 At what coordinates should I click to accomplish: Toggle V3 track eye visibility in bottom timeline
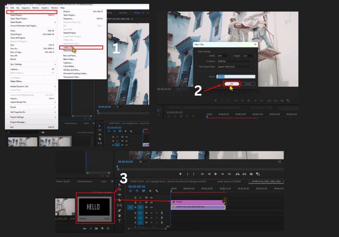pyautogui.click(x=151, y=198)
